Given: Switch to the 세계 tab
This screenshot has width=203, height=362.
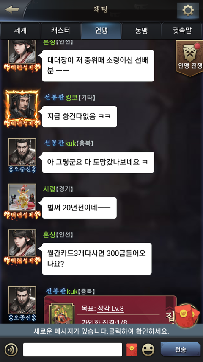Looking at the screenshot, I should pyautogui.click(x=20, y=31).
